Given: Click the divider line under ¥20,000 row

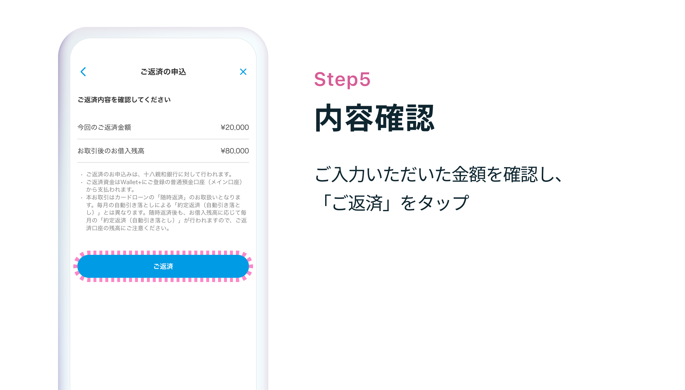Looking at the screenshot, I should pos(163,139).
